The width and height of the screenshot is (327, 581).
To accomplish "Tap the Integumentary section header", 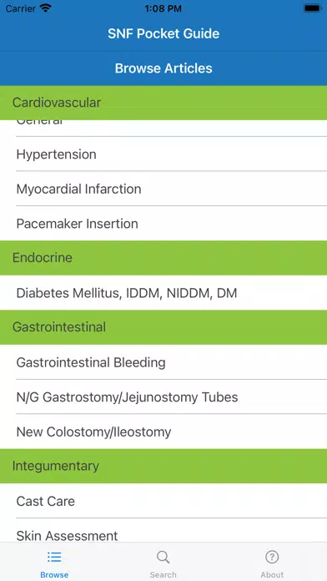I will (x=163, y=466).
